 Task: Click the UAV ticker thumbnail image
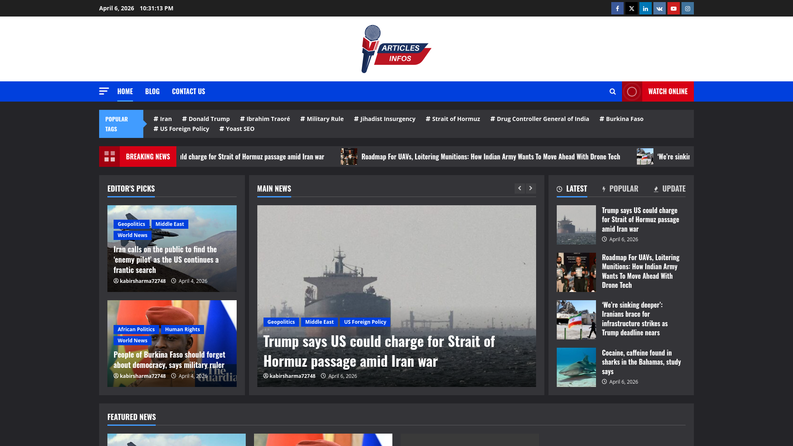click(349, 157)
